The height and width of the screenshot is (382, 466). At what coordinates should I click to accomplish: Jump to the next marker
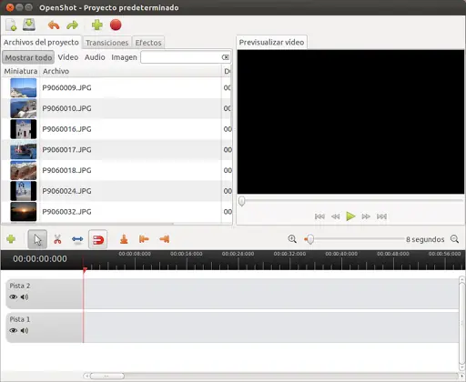(164, 239)
